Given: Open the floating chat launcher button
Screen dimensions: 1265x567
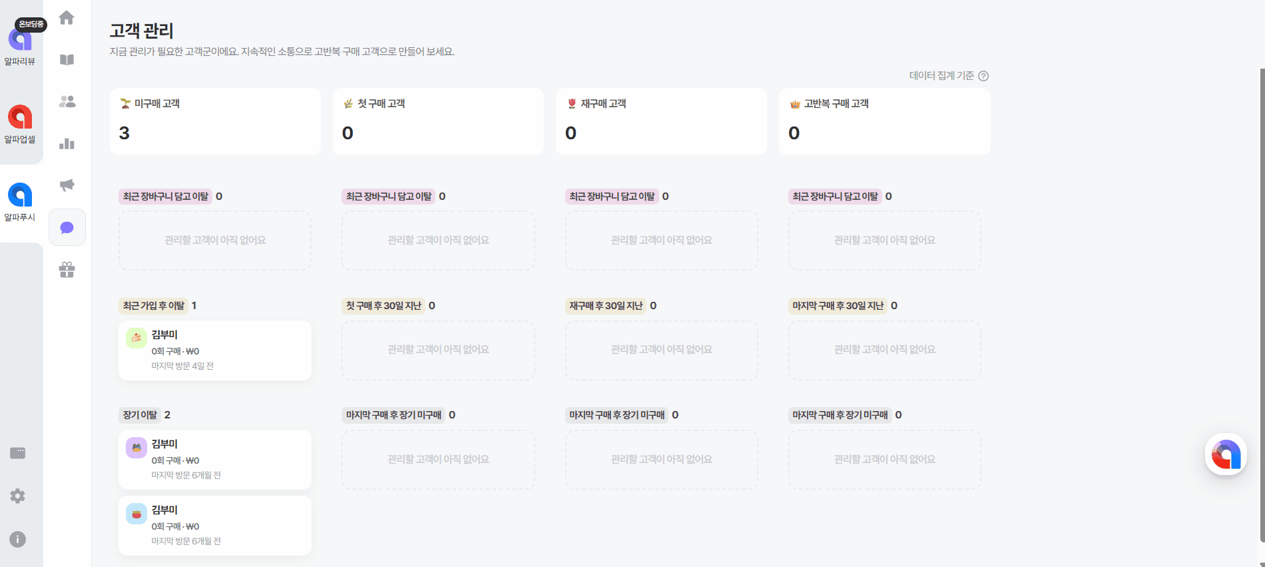Looking at the screenshot, I should point(1226,455).
